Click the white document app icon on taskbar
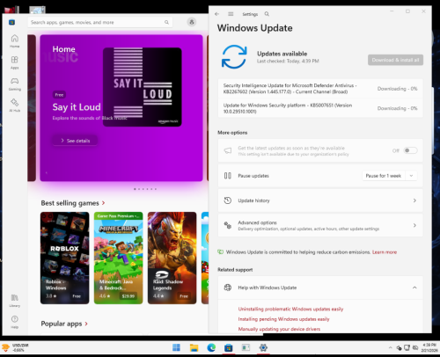The height and width of the screenshot is (357, 440). [x=246, y=347]
